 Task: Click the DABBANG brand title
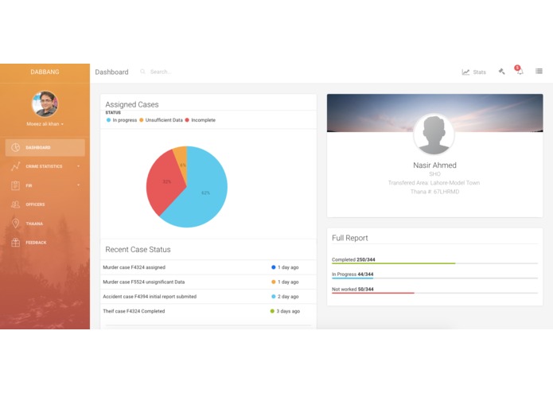(x=45, y=72)
